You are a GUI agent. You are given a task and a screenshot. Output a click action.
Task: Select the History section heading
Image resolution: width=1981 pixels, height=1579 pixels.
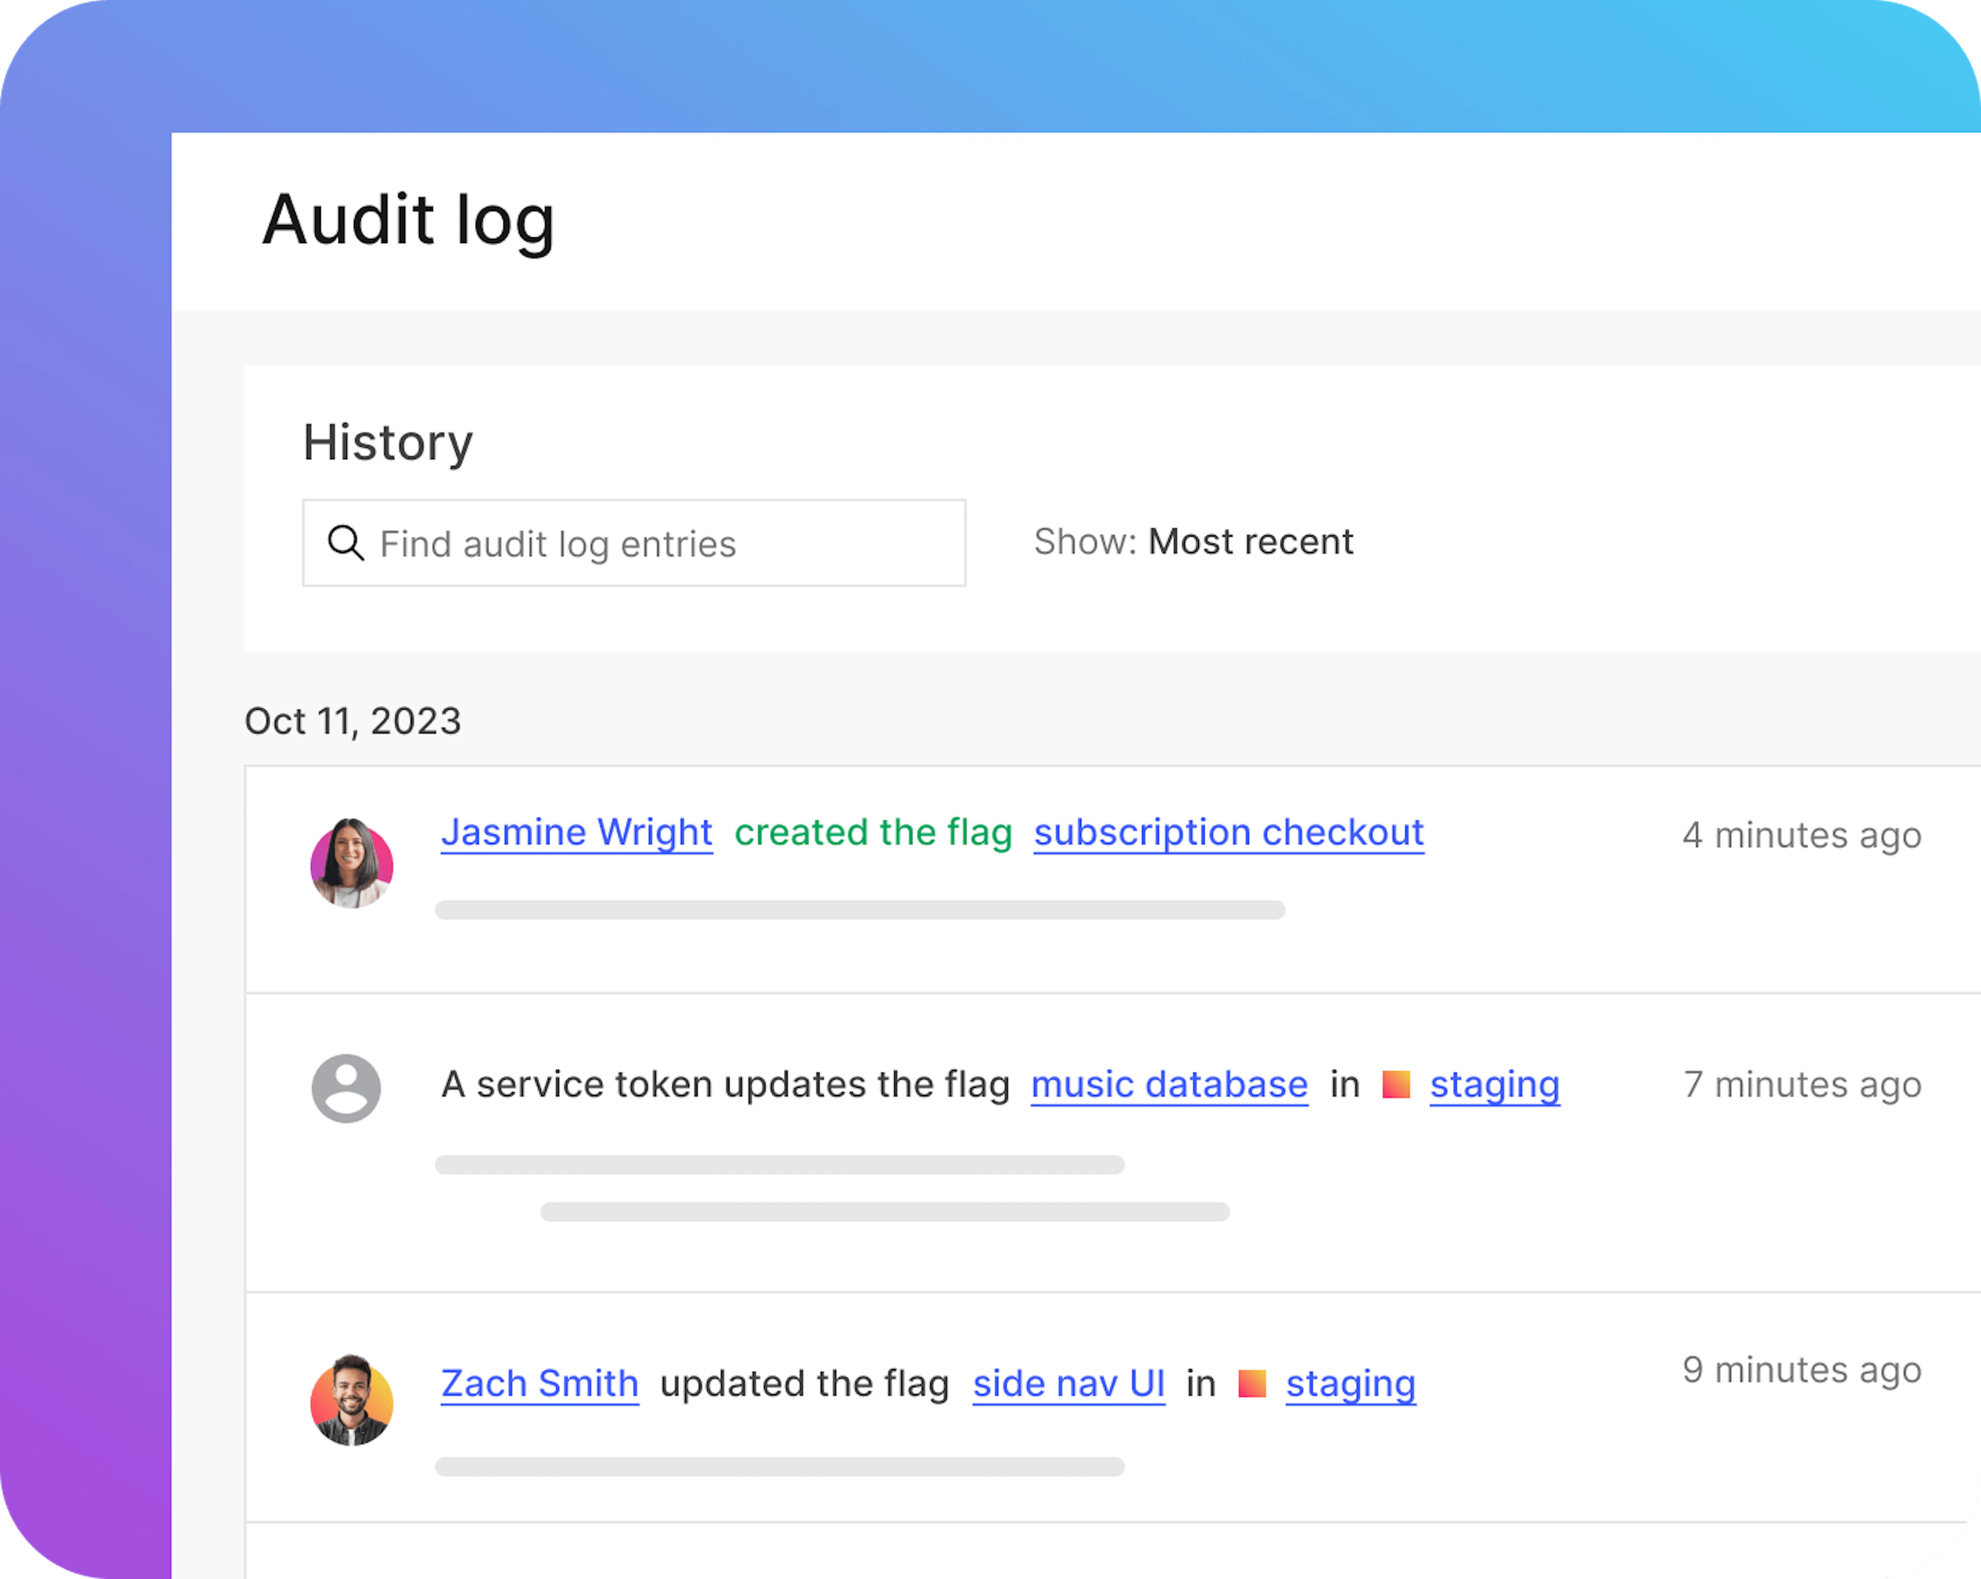387,444
